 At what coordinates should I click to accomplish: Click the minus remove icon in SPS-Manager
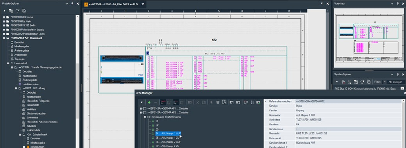tap(156, 102)
